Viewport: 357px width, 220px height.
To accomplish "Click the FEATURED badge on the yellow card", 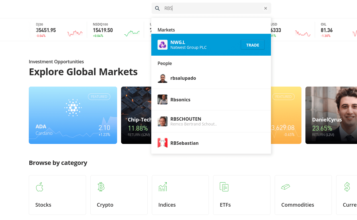I will [x=283, y=97].
